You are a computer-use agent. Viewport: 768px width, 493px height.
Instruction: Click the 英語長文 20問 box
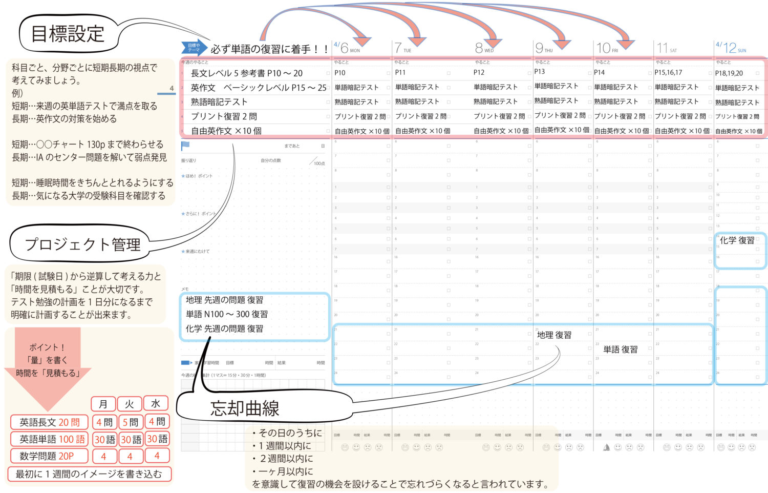coord(50,422)
